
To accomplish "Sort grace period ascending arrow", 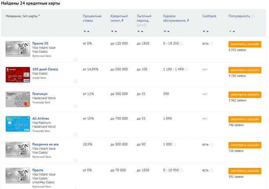I will (x=142, y=31).
